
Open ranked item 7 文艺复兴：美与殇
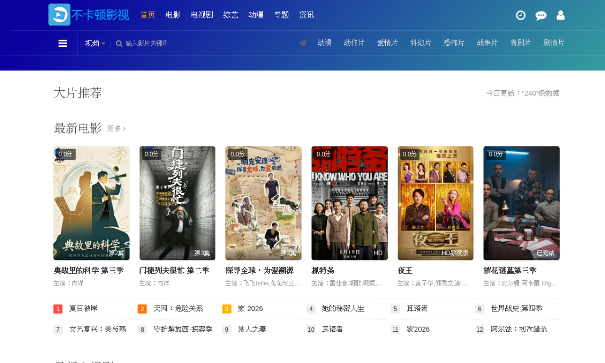(x=98, y=329)
